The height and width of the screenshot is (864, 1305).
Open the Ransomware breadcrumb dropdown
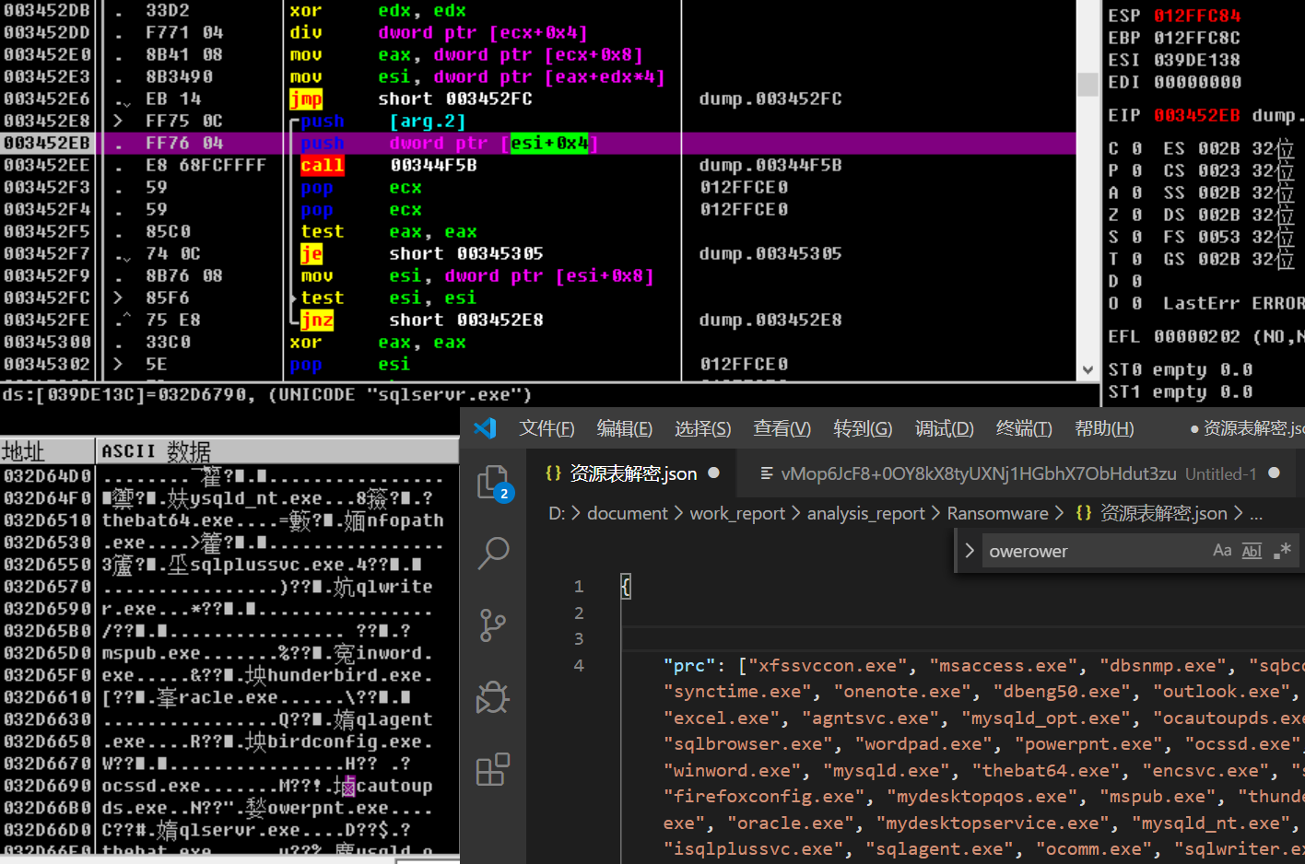click(998, 513)
